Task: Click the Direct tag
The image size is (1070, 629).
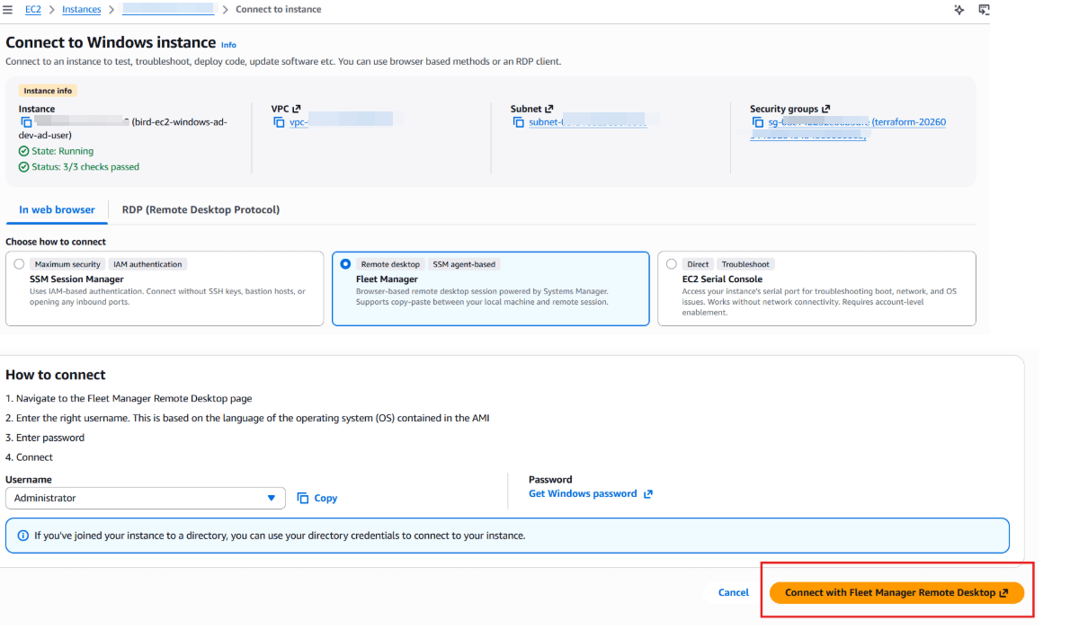Action: coord(698,265)
